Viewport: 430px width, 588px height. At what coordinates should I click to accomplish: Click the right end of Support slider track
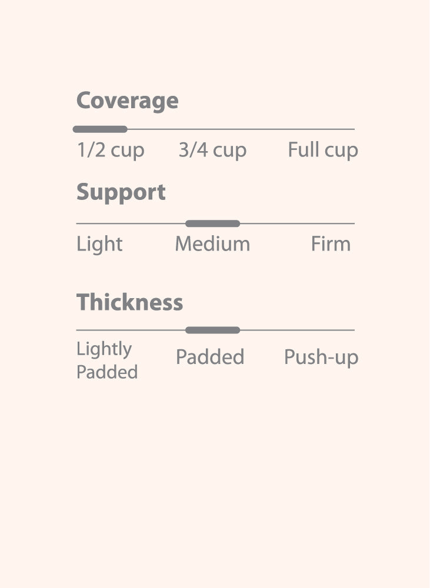[352, 223]
